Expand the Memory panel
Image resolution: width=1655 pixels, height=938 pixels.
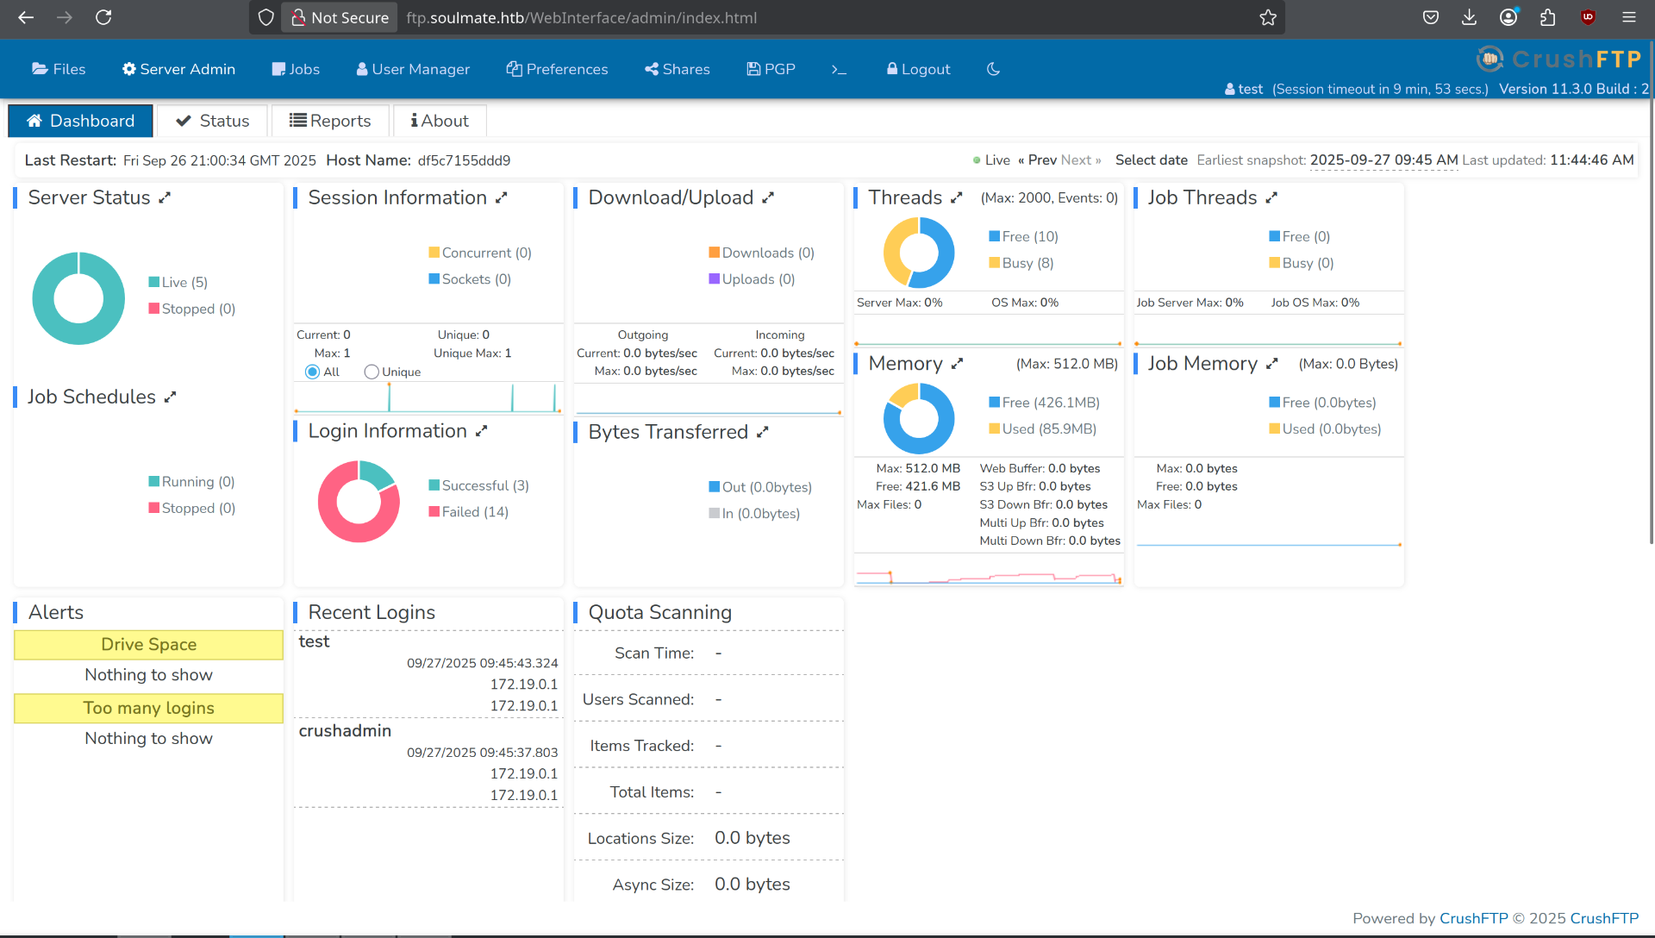[x=957, y=364]
